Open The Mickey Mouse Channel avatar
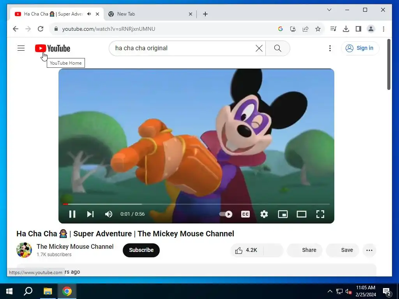This screenshot has width=399, height=299. click(x=24, y=250)
